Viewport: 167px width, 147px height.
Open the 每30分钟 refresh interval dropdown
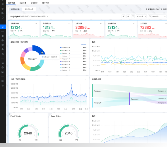coord(158,16)
